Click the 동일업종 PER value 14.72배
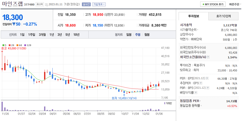This screenshot has height=121, width=242. pyautogui.click(x=231, y=101)
